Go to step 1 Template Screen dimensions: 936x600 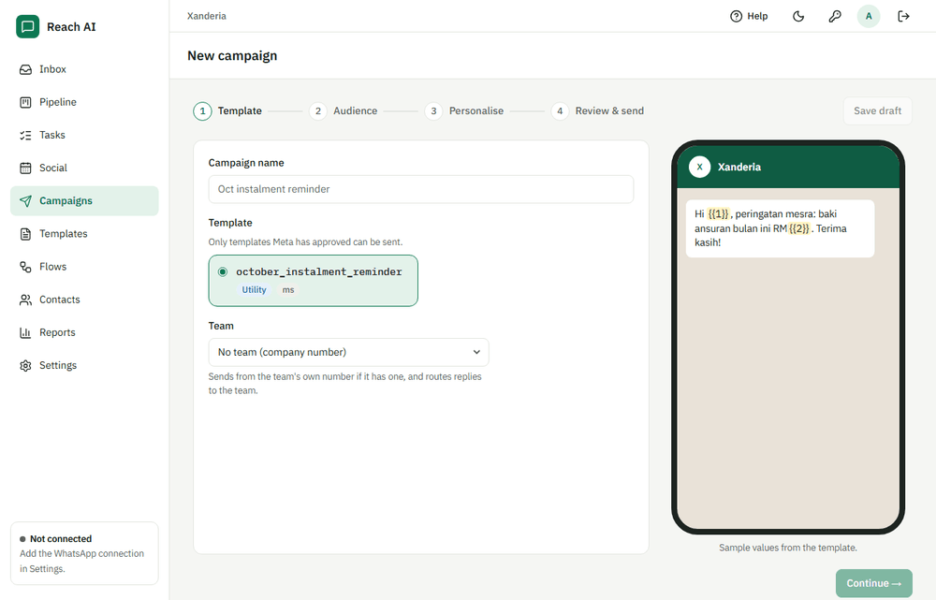(227, 111)
